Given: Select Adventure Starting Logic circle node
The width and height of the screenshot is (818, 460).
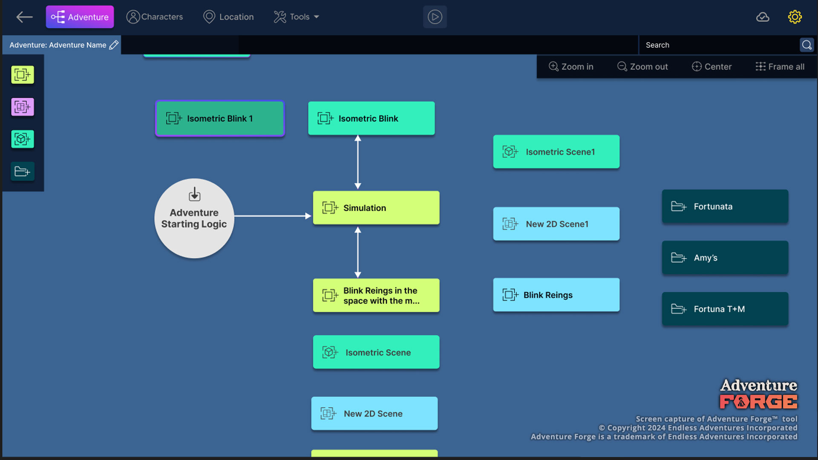Looking at the screenshot, I should click(194, 218).
